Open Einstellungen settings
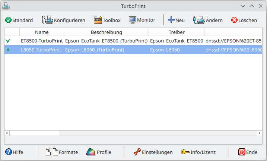The height and width of the screenshot is (161, 267). tap(153, 152)
